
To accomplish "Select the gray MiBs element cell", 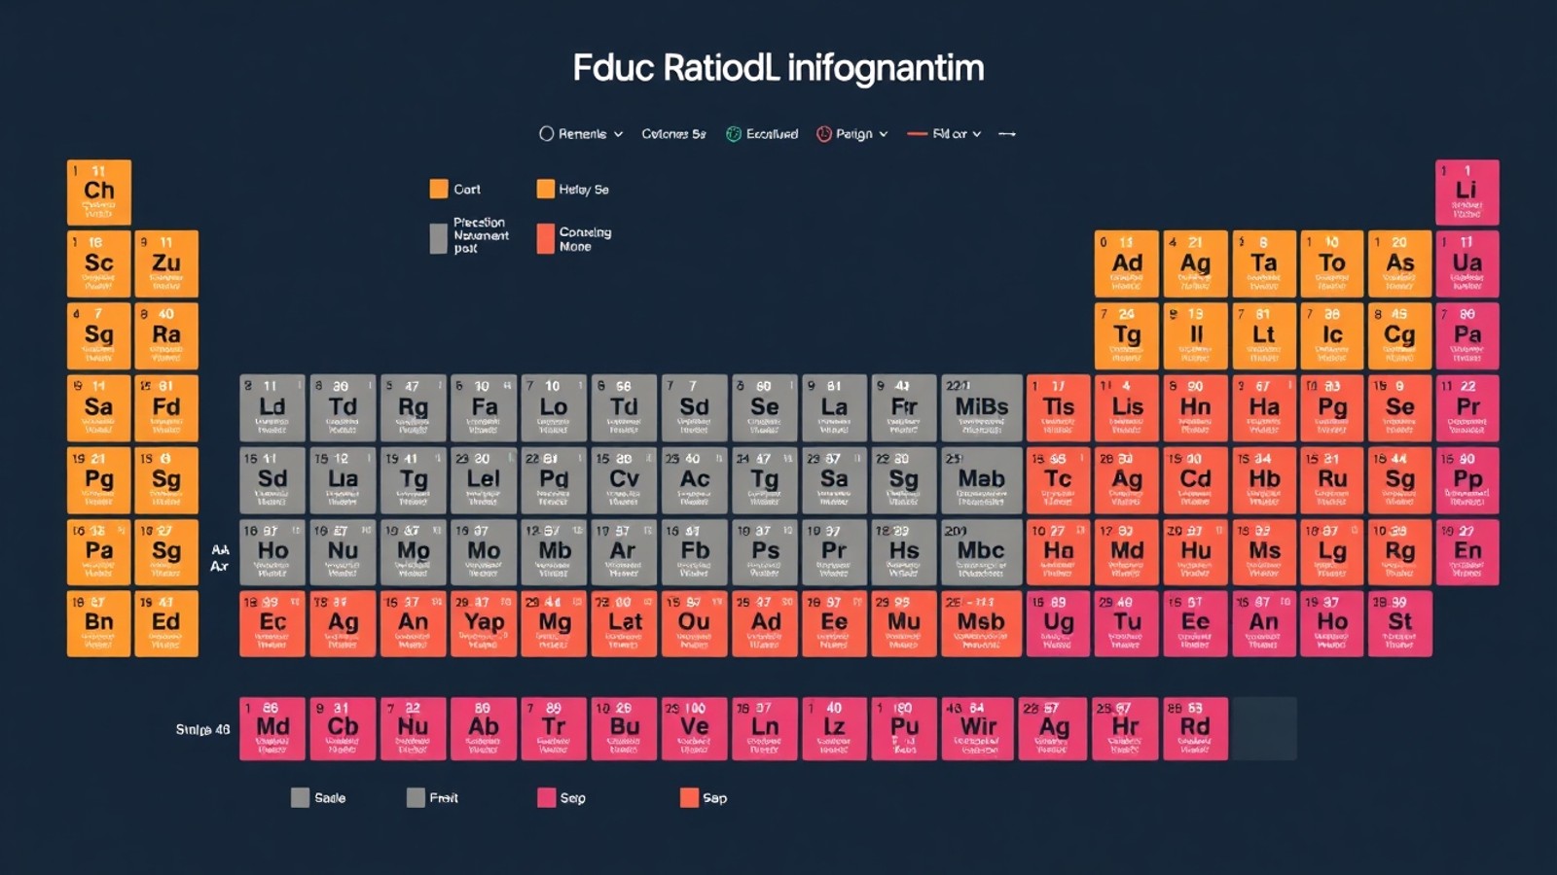I will click(982, 407).
